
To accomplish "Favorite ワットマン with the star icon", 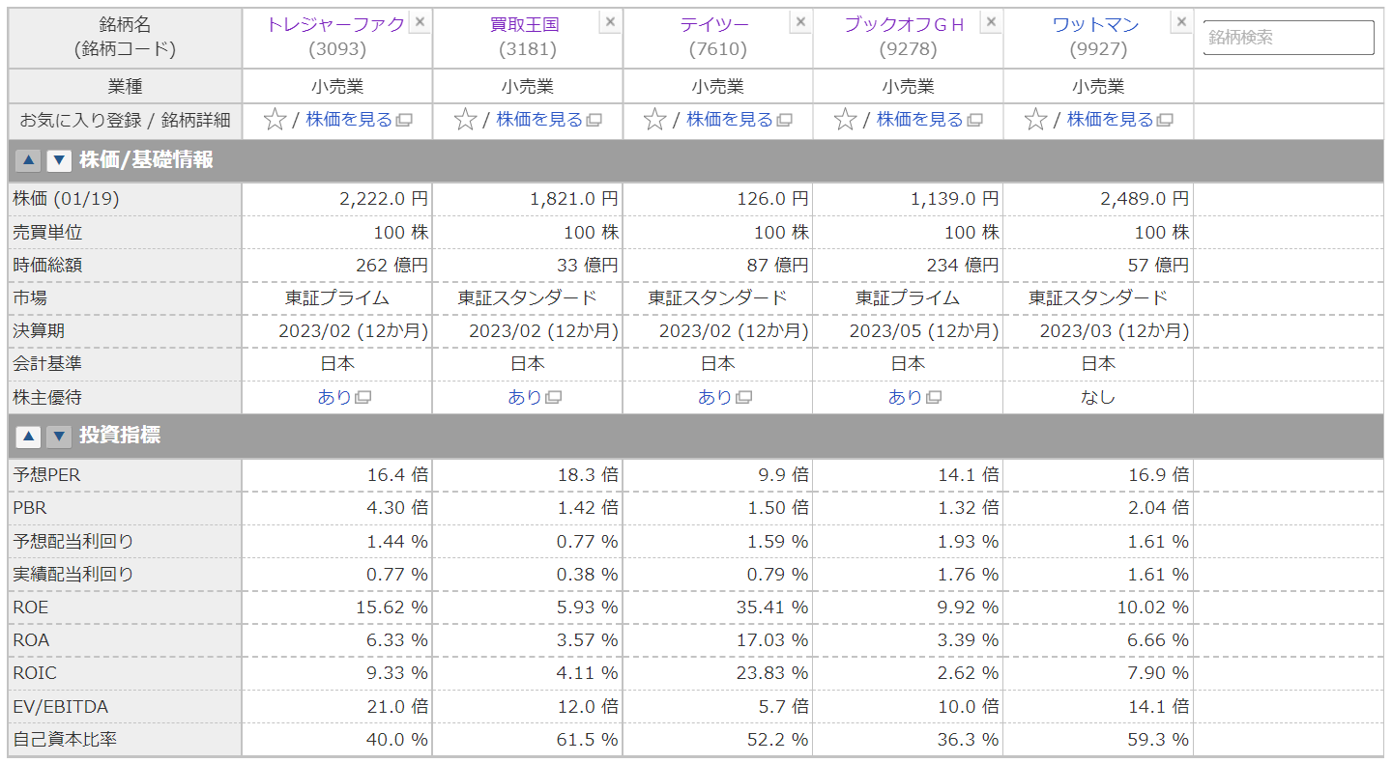I will (1036, 120).
